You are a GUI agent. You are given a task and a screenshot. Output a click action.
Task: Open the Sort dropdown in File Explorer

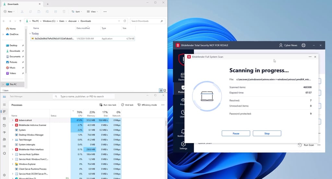[x=77, y=12]
